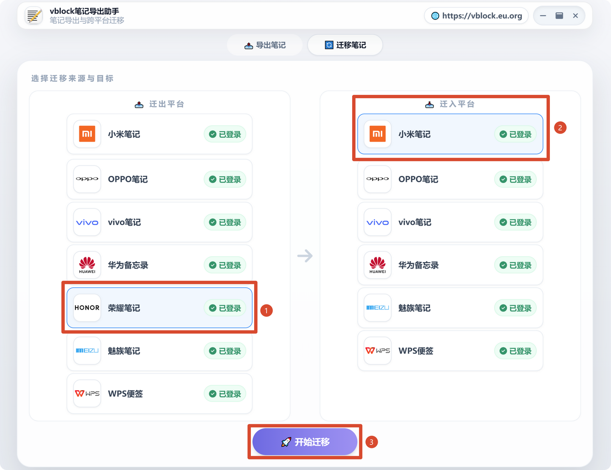
Task: Click 已登录 badge for source 华为备忘录
Action: [x=225, y=265]
